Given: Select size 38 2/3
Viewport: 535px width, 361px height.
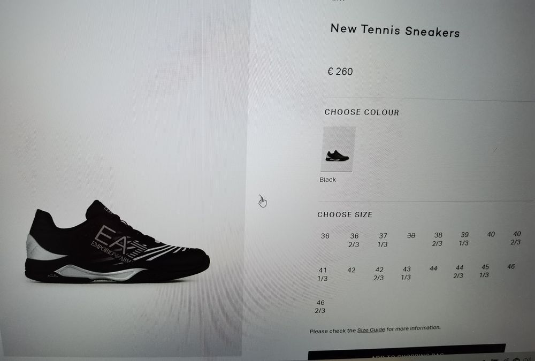Looking at the screenshot, I should (x=438, y=239).
